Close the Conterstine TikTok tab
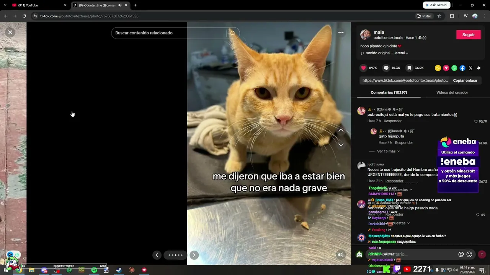 coord(126,5)
